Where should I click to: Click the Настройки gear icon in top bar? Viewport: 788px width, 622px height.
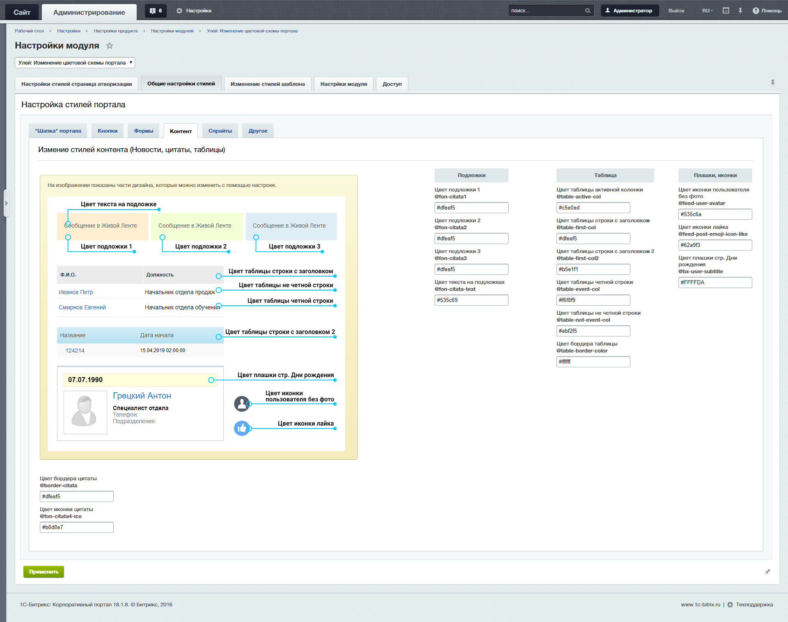click(179, 11)
